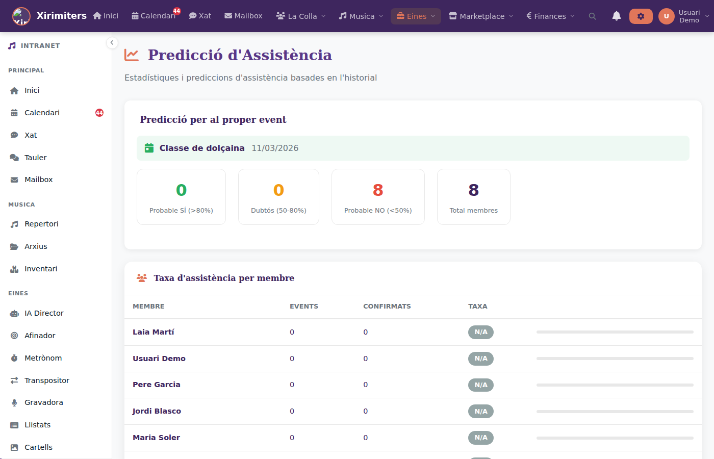This screenshot has height=459, width=714.
Task: Go to Calendari in top navbar
Action: pyautogui.click(x=154, y=16)
